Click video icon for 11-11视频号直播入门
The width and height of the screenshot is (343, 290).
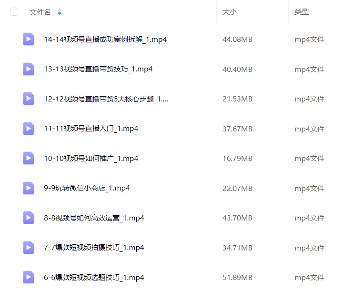[29, 129]
